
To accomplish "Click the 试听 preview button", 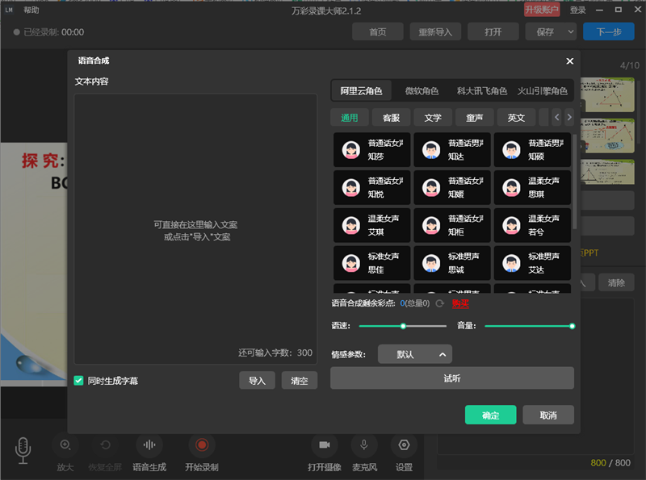I will [x=451, y=378].
